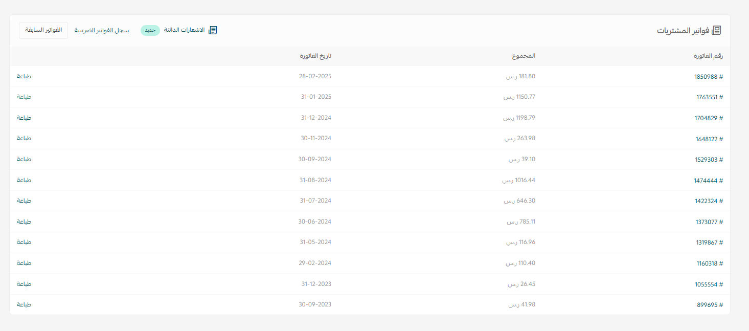The width and height of the screenshot is (749, 331).
Task: Click الفواتير السابقة button
Action: click(x=43, y=30)
